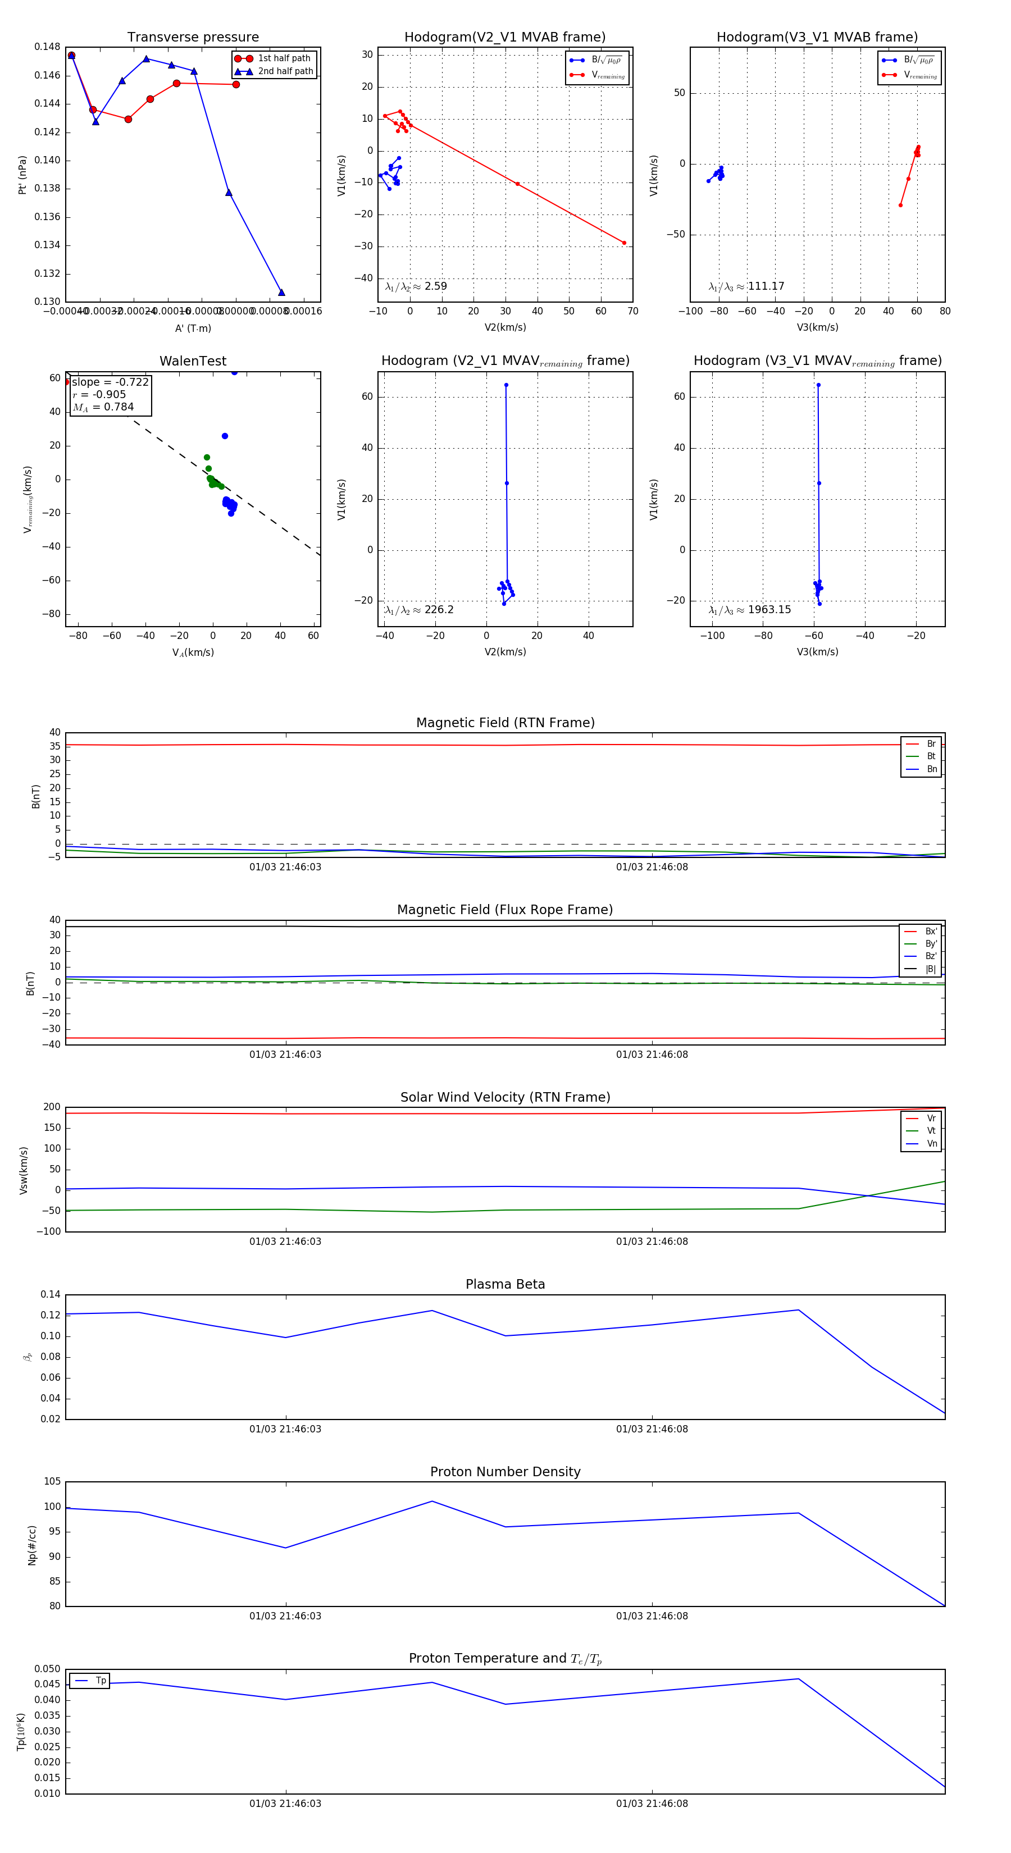The height and width of the screenshot is (1853, 1011).
Task: Click the |B| entry in Flux Rope legend
Action: [931, 969]
